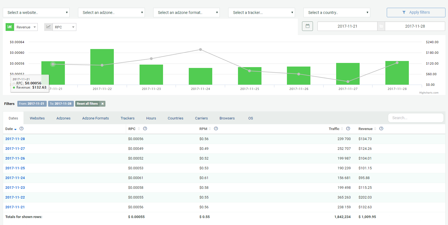Open the 2017-11-28 date link
This screenshot has height=225, width=448.
tap(15, 139)
